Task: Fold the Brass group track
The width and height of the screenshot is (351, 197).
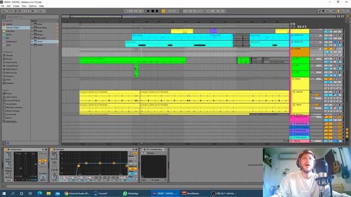Action: click(293, 79)
